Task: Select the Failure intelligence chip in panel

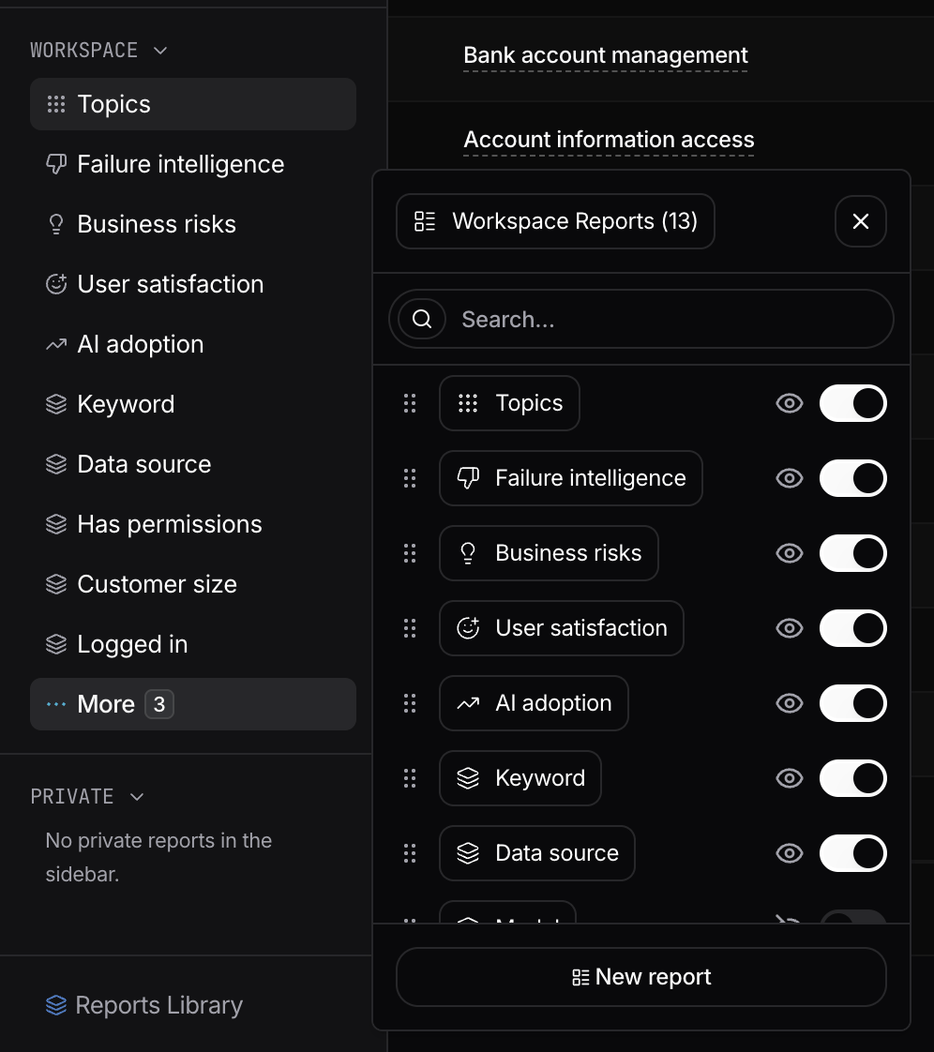Action: pos(571,478)
